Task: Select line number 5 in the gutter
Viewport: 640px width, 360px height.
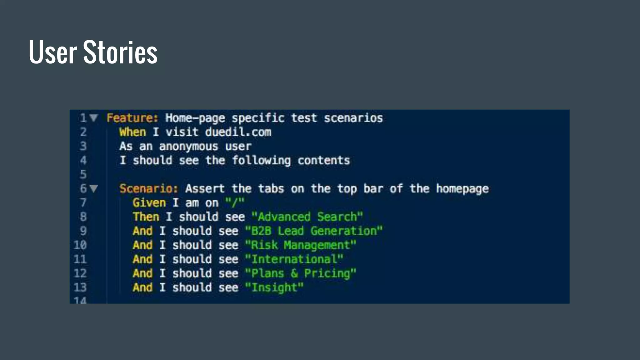Action: 83,174
